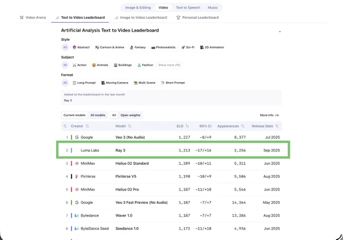
Task: Click Google logo in Veo 3 Fast Preview row
Action: 77,202
